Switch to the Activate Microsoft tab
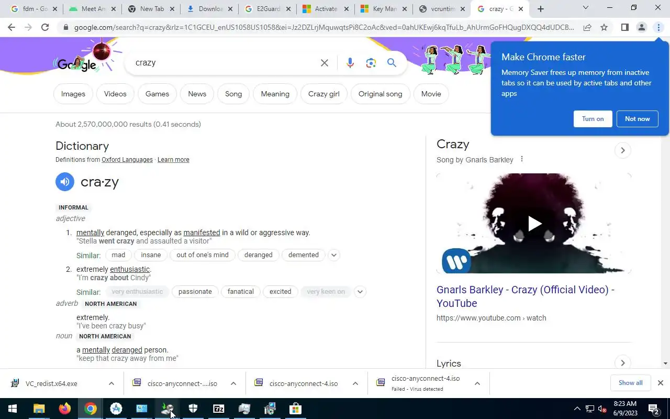The height and width of the screenshot is (419, 670). pyautogui.click(x=325, y=9)
